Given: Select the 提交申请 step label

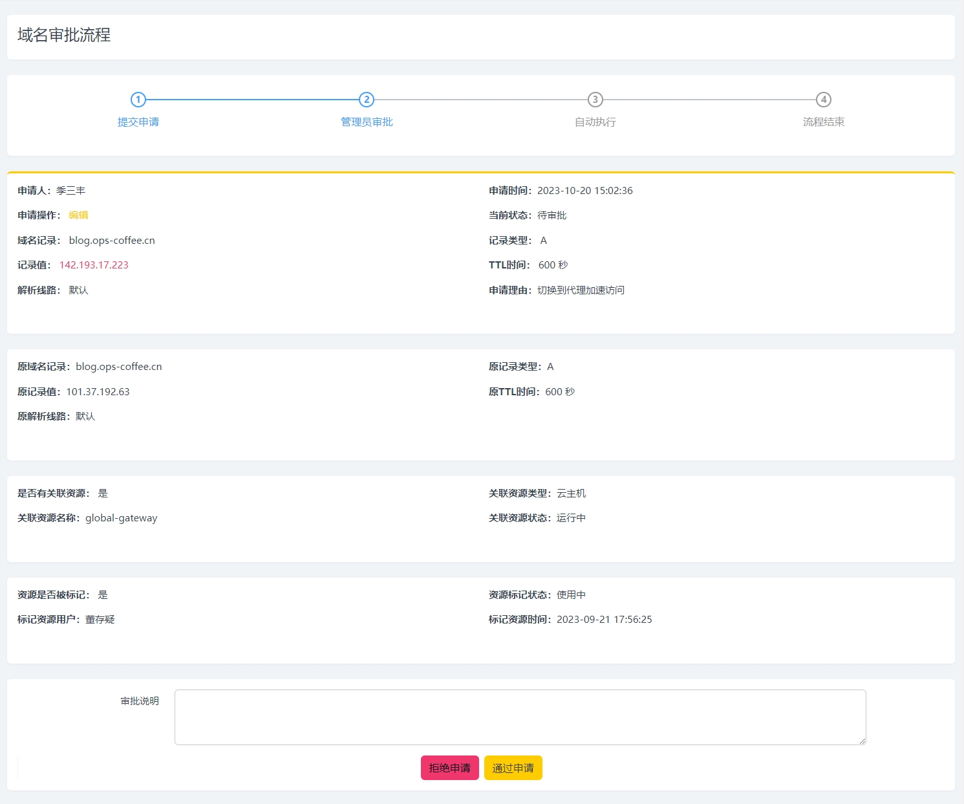Looking at the screenshot, I should click(138, 122).
